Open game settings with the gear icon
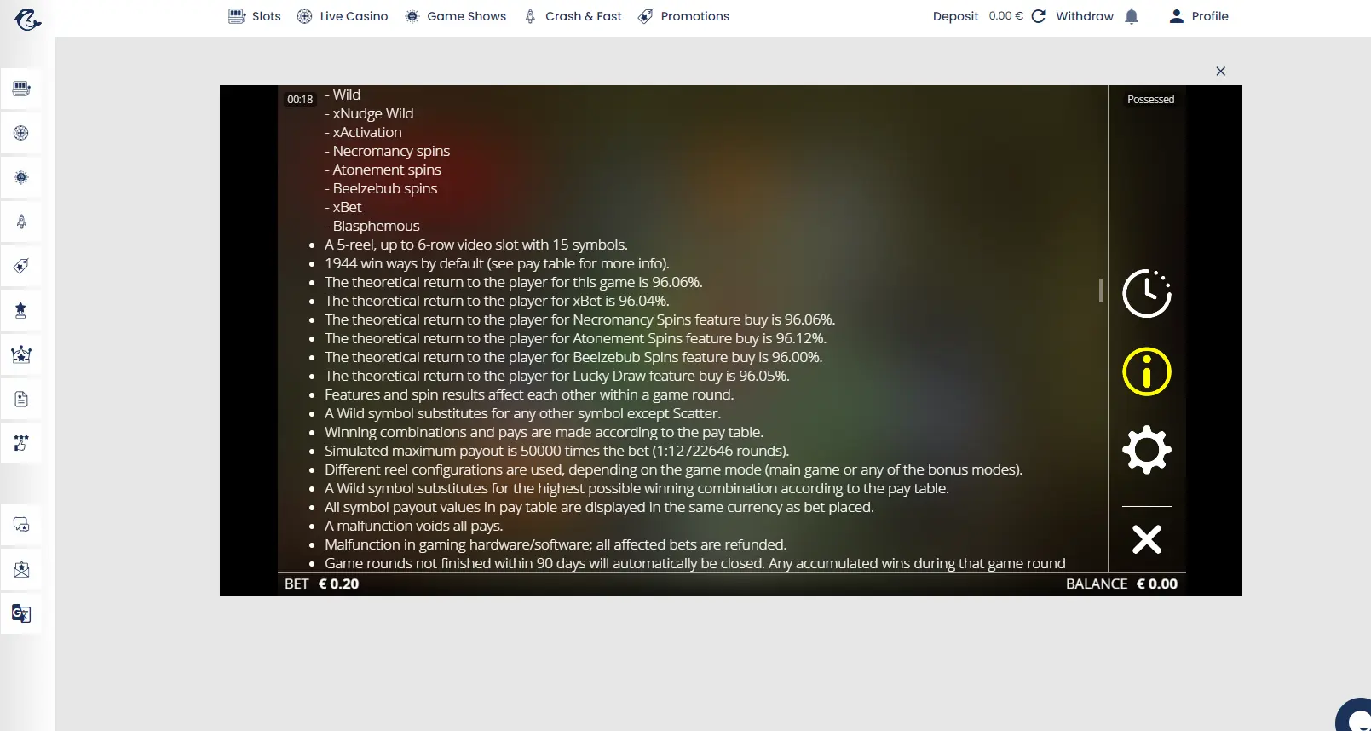The image size is (1371, 731). click(1147, 449)
